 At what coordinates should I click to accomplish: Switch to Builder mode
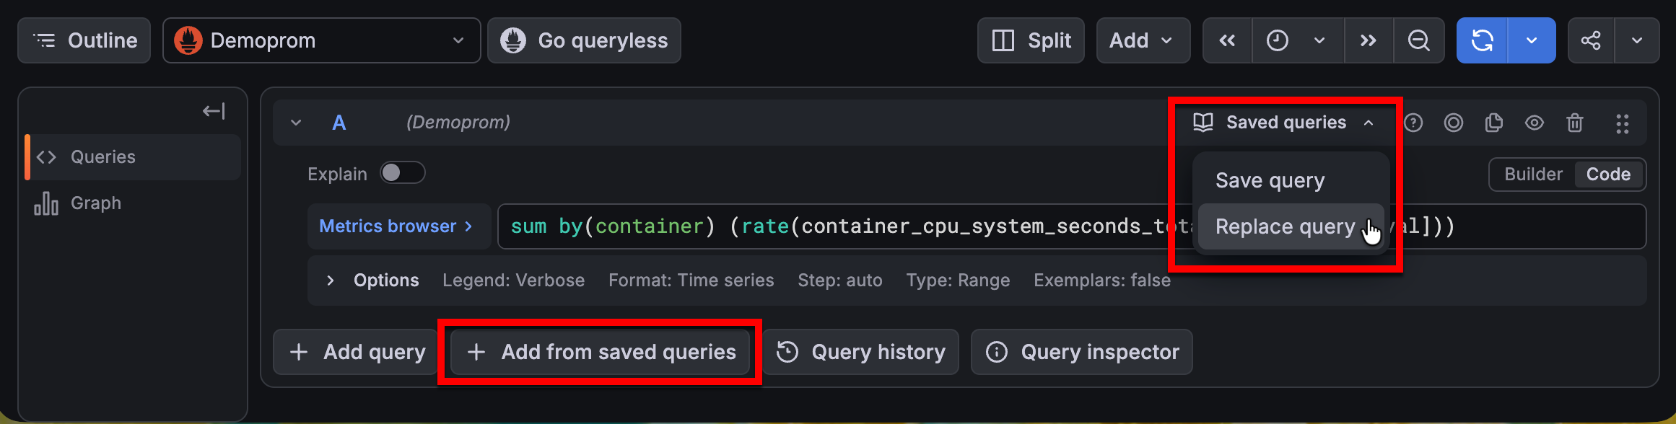pyautogui.click(x=1533, y=175)
